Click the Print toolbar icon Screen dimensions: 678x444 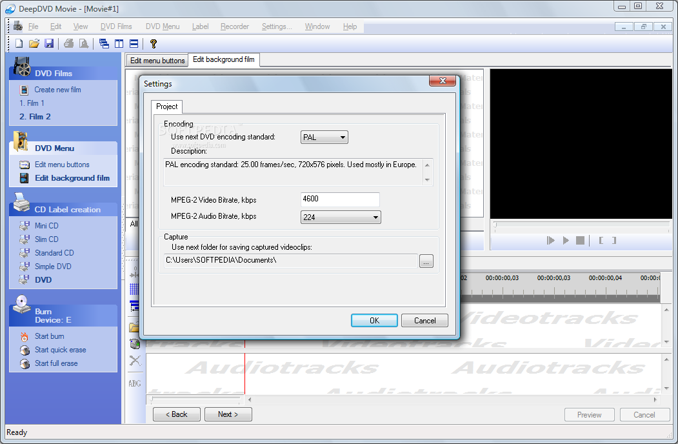69,43
